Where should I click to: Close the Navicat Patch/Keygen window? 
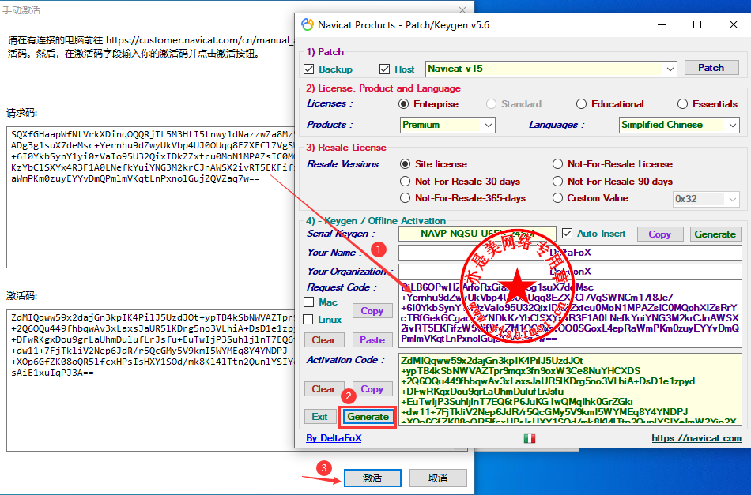click(734, 25)
